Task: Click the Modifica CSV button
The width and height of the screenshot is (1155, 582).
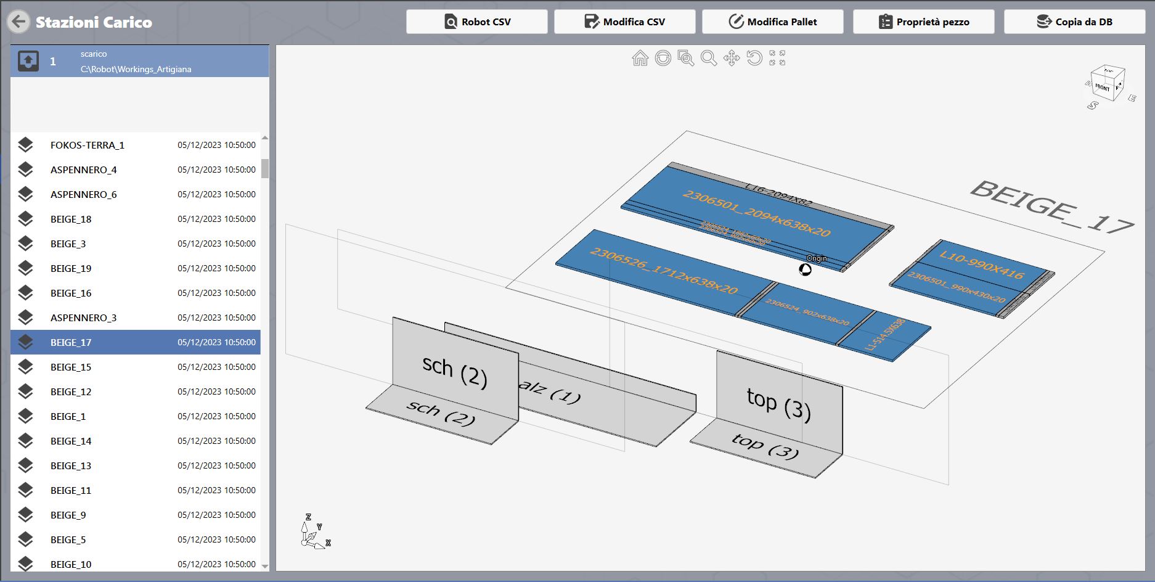Action: 625,22
